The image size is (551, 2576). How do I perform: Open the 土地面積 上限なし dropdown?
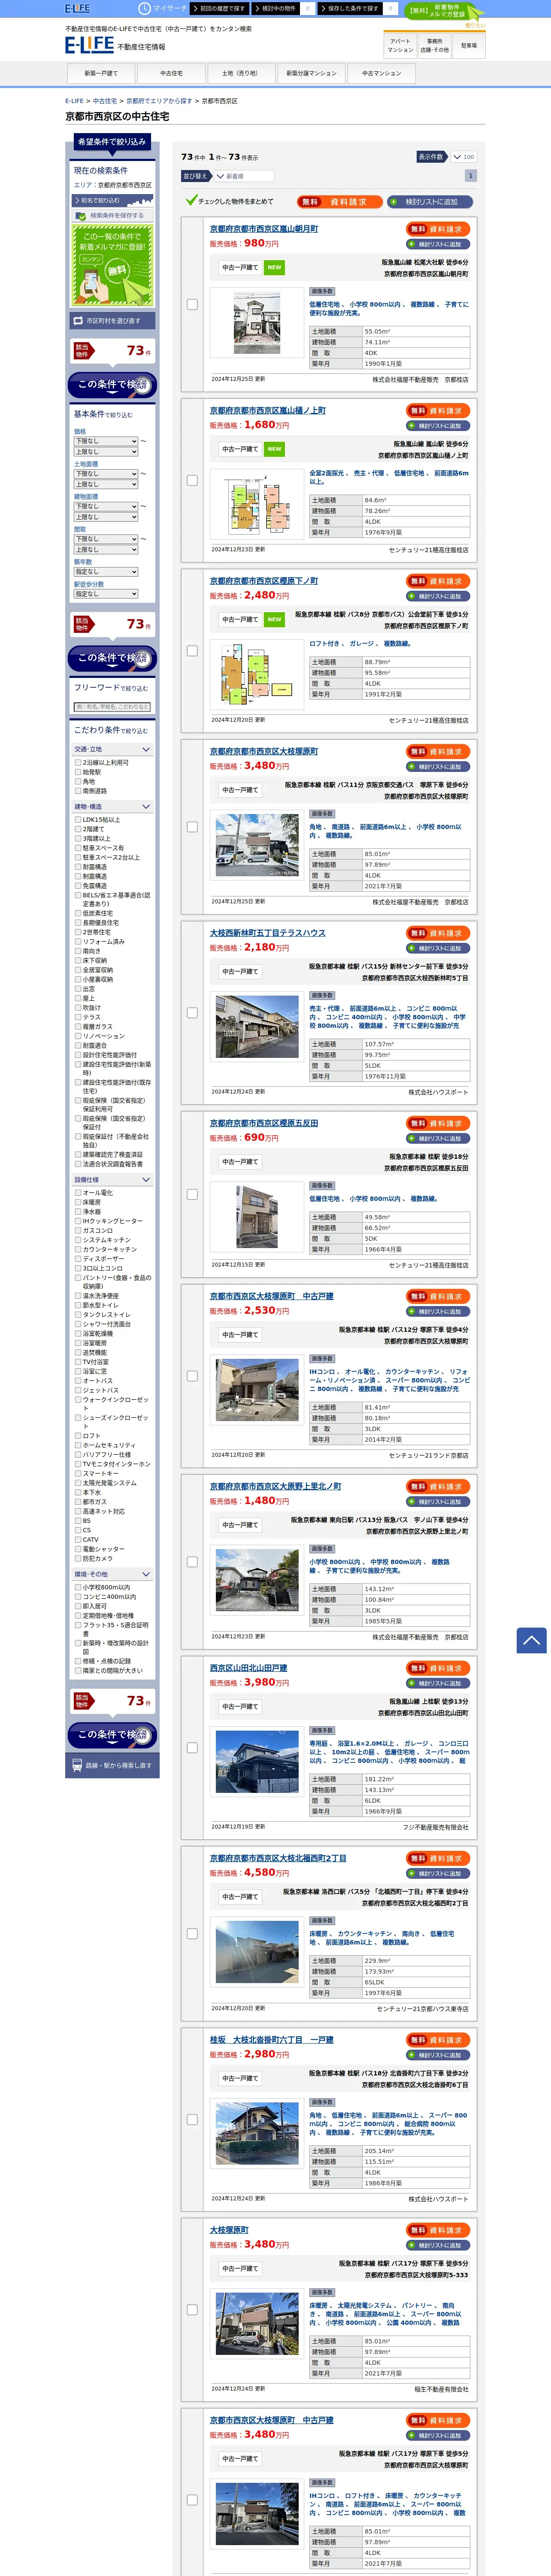(106, 484)
